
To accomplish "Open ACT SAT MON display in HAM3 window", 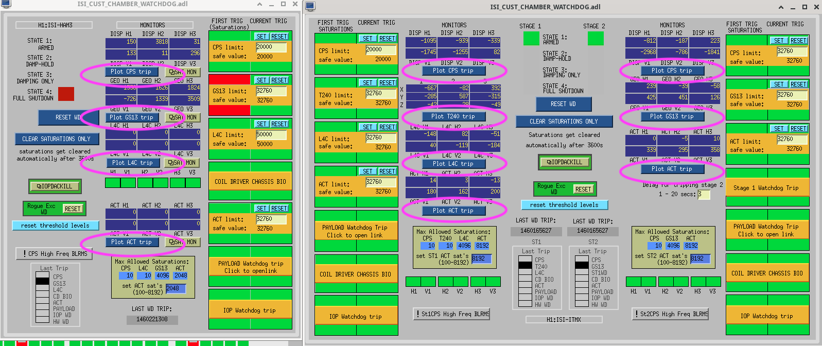I will click(183, 242).
